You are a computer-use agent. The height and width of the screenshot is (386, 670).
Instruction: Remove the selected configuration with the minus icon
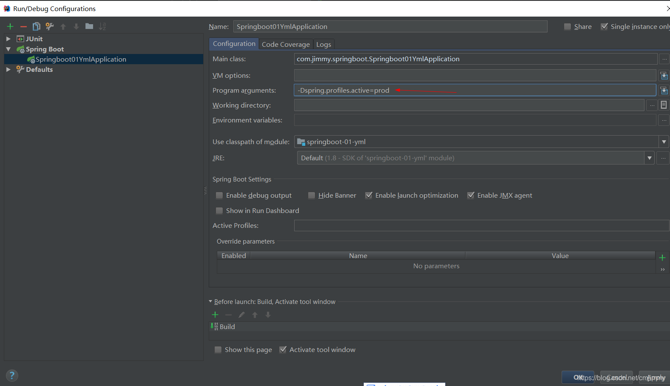(23, 26)
